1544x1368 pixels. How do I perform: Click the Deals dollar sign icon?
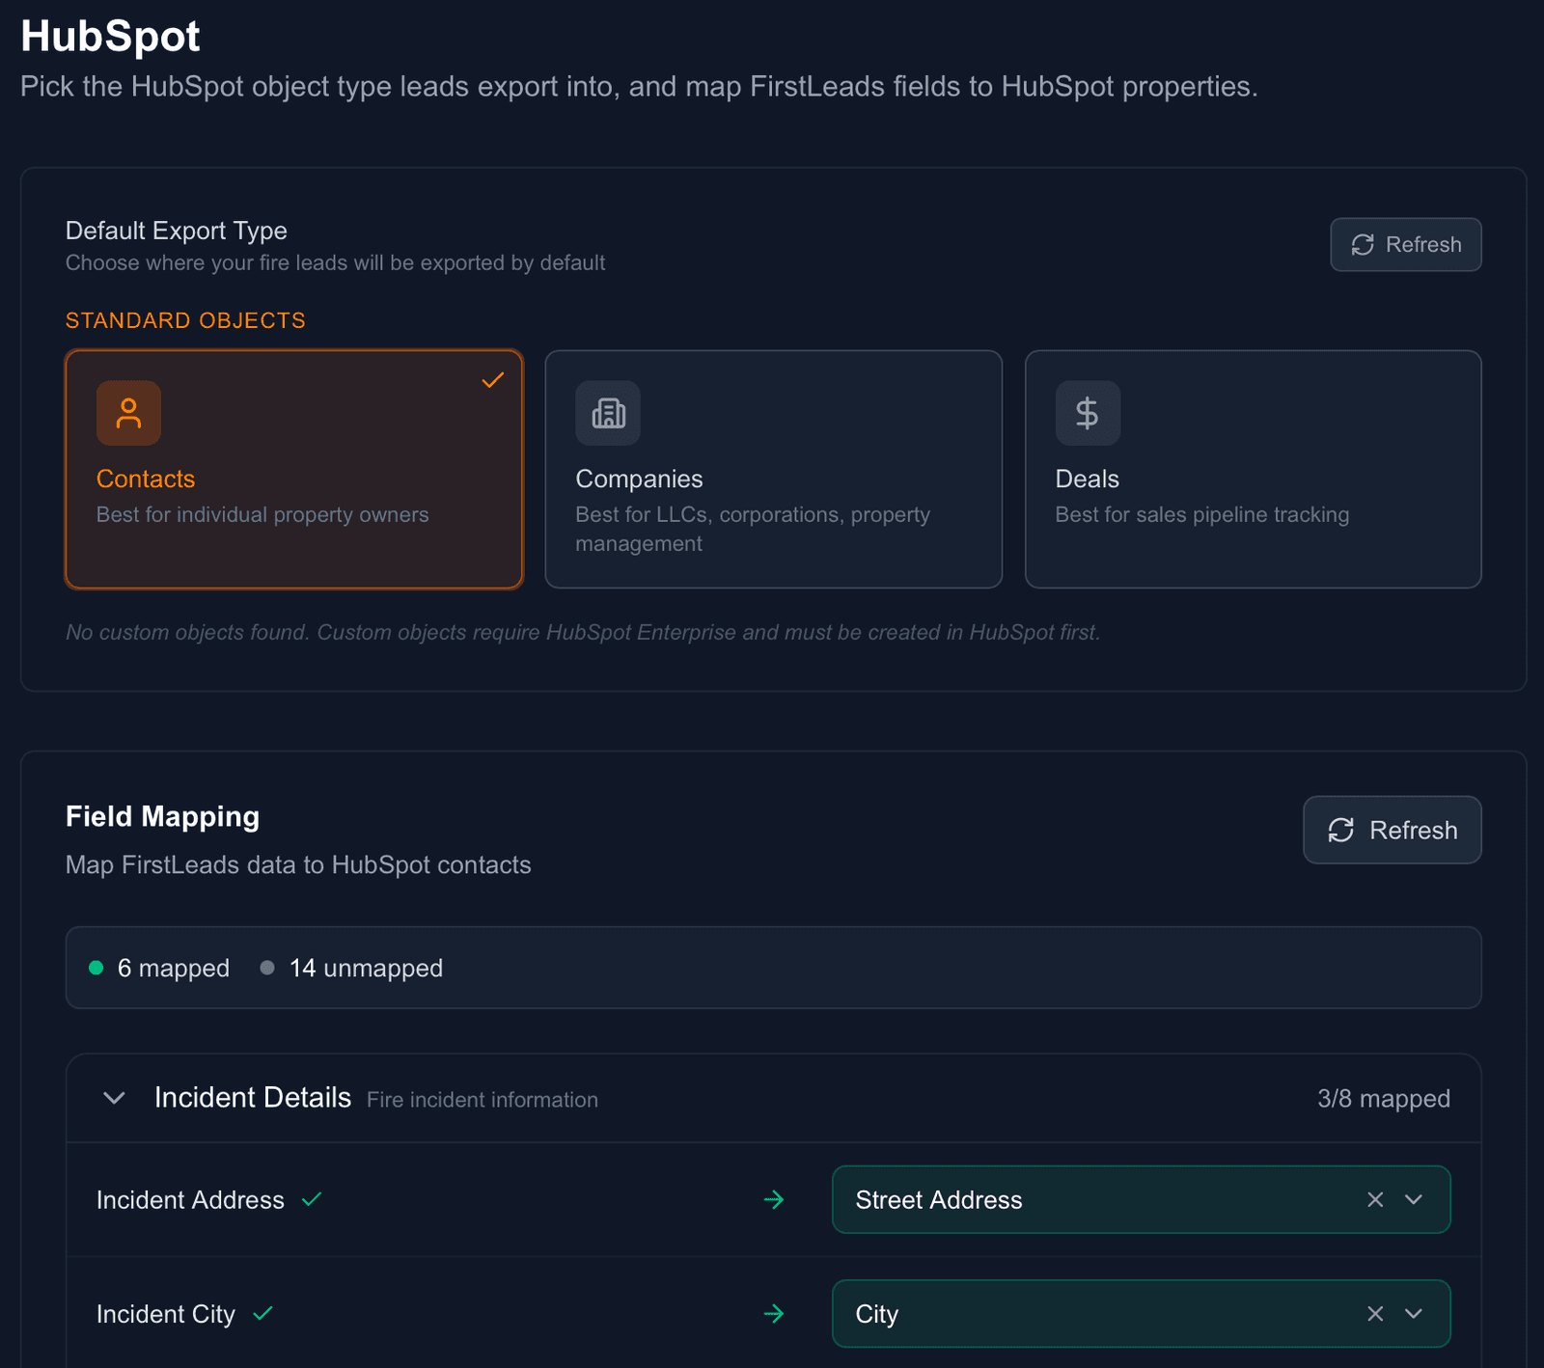1088,413
